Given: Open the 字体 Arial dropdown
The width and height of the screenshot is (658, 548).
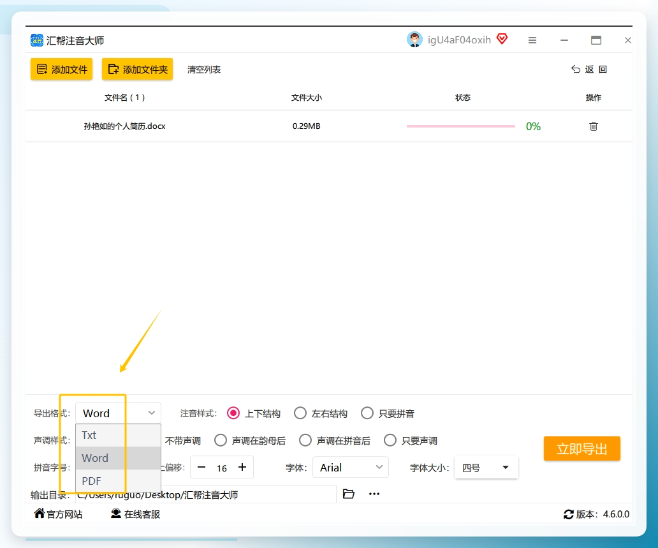Looking at the screenshot, I should [351, 468].
